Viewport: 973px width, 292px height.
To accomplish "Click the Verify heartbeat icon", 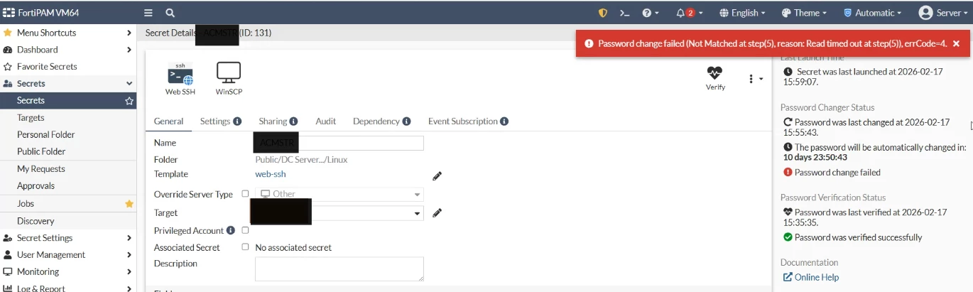I will [x=715, y=78].
